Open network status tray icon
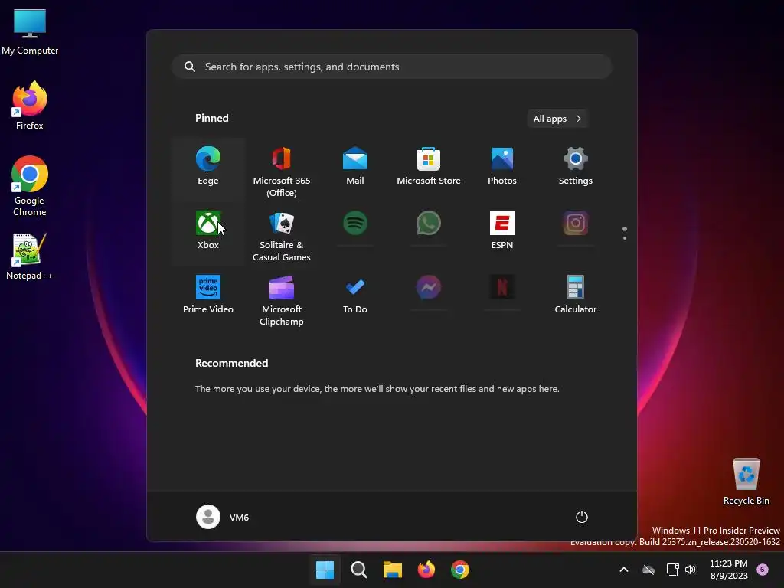This screenshot has height=588, width=784. coord(672,570)
